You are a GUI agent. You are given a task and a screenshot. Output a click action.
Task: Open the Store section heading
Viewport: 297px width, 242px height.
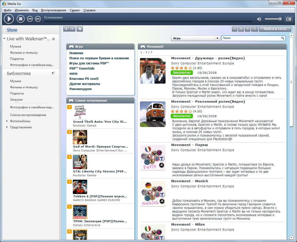12,30
